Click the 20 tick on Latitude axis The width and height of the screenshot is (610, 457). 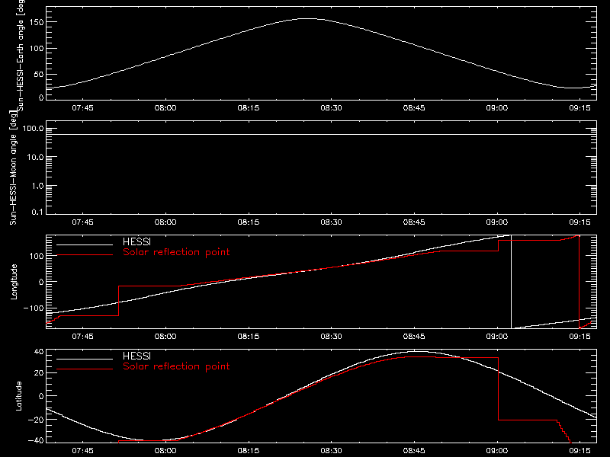[x=40, y=372]
